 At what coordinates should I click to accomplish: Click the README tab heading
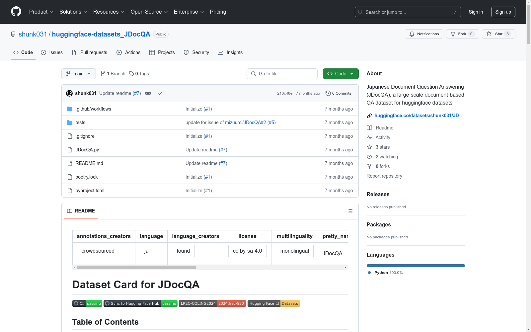81,211
